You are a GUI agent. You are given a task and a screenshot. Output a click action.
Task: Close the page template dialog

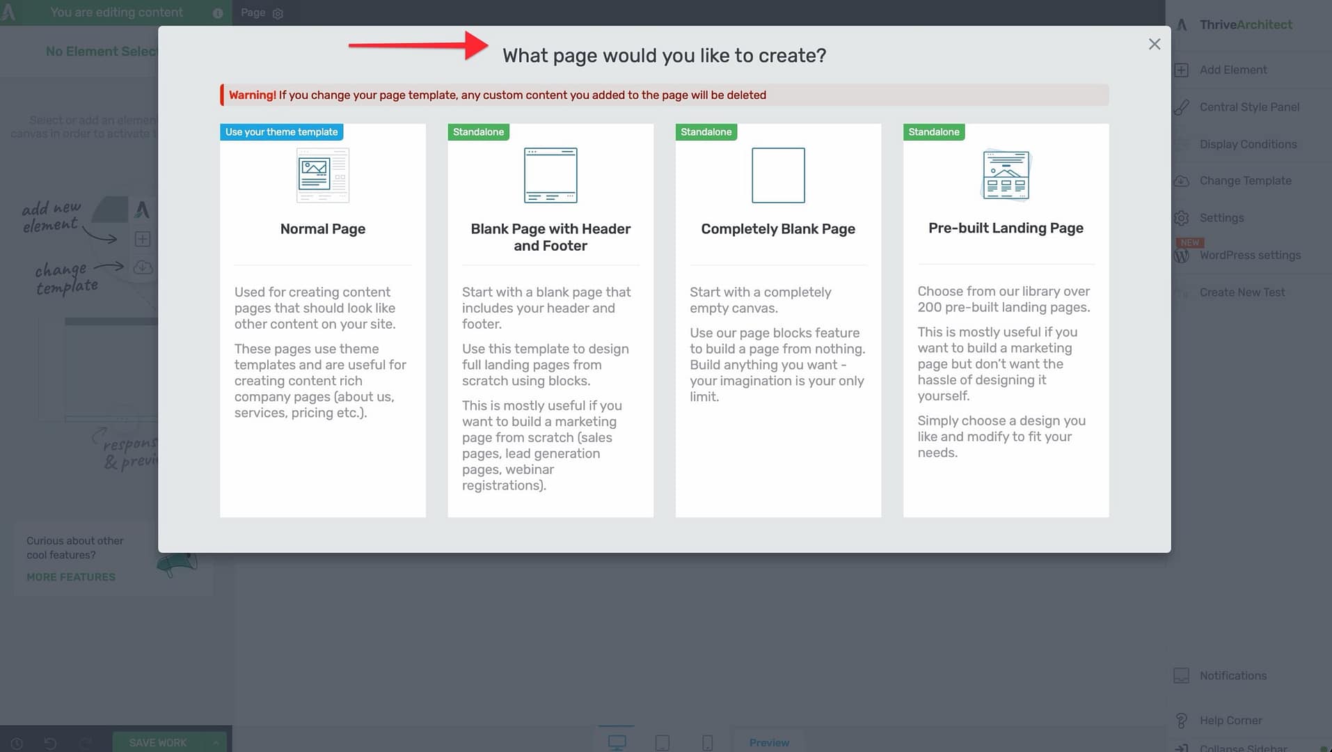click(x=1154, y=45)
